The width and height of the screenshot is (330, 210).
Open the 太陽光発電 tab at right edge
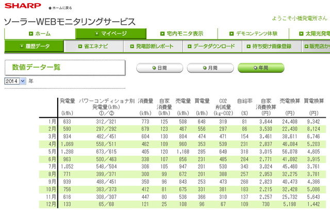pyautogui.click(x=309, y=34)
